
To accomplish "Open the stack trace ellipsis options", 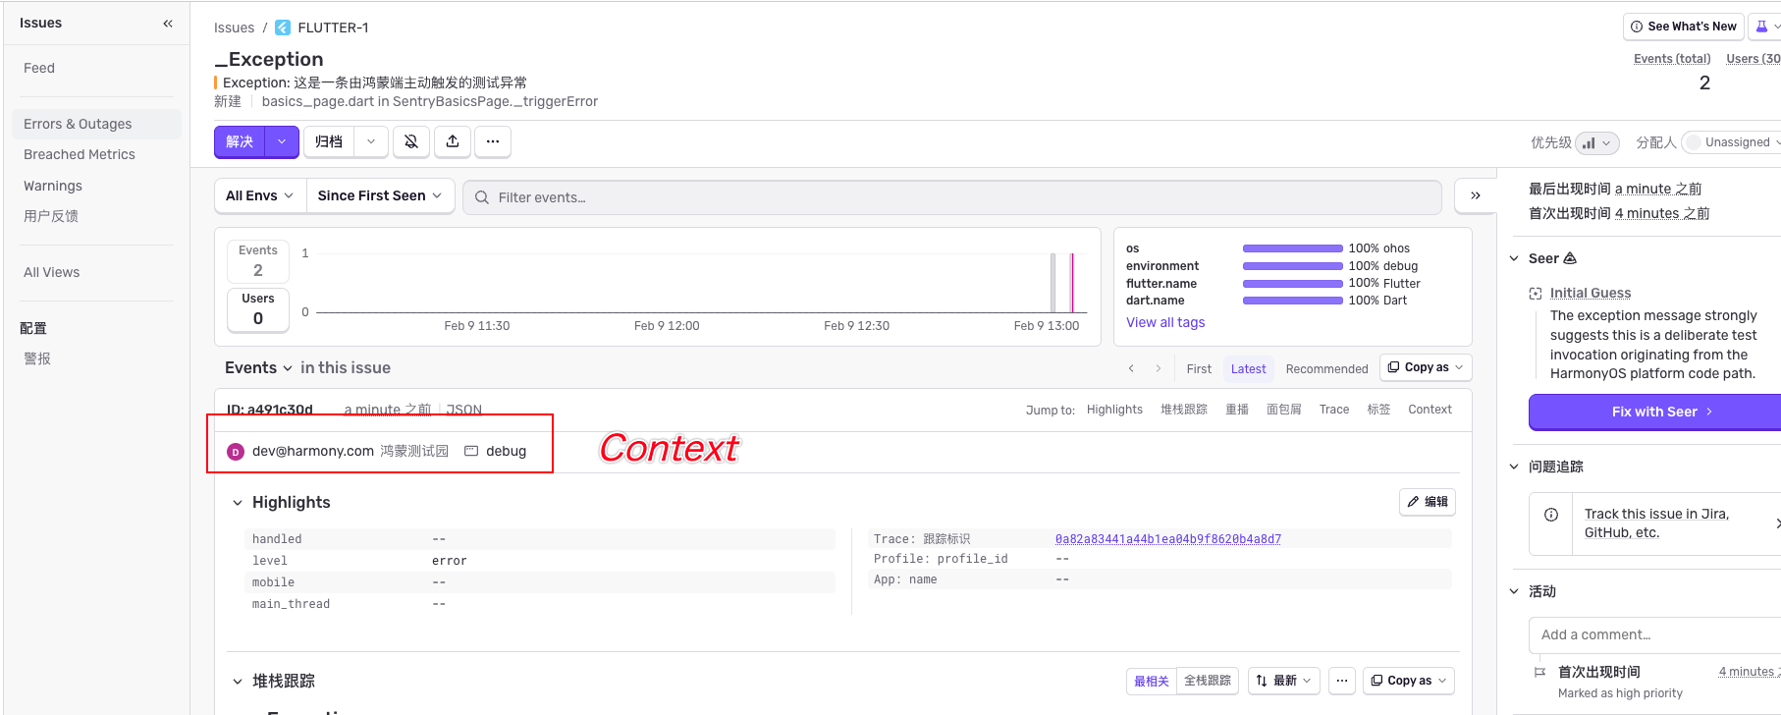I will coord(1342,681).
